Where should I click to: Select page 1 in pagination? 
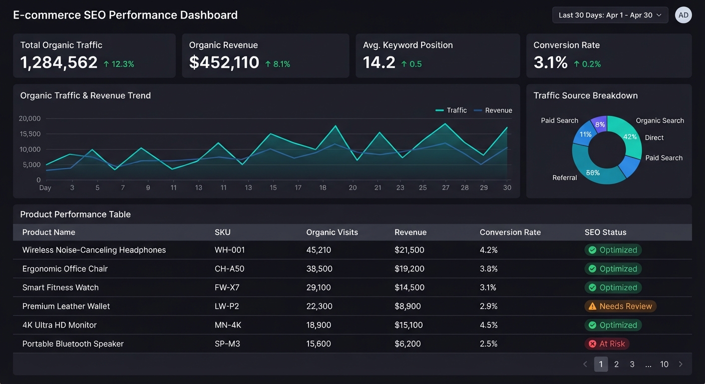point(601,364)
